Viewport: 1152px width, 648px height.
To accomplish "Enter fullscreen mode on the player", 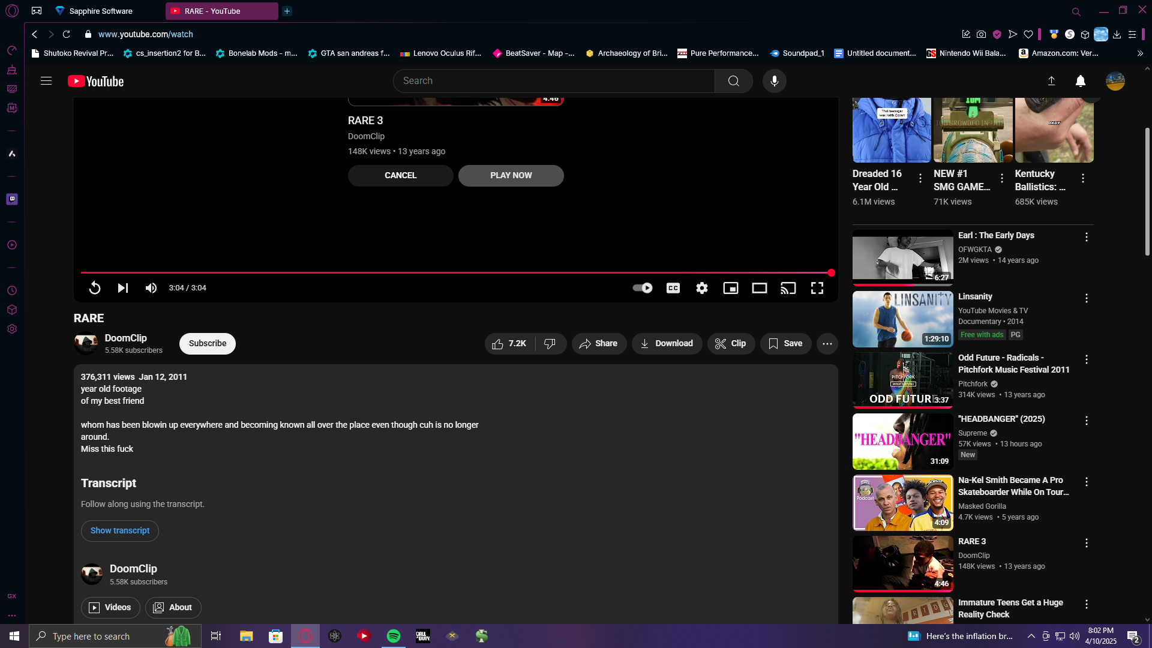I will click(817, 288).
